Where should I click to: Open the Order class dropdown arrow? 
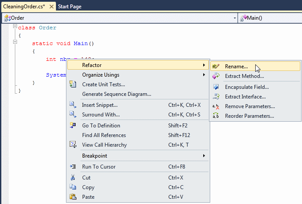coord(235,18)
